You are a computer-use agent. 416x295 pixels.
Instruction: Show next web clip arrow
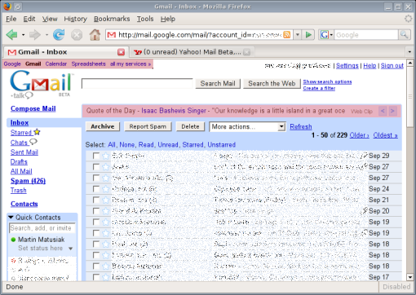[392, 111]
